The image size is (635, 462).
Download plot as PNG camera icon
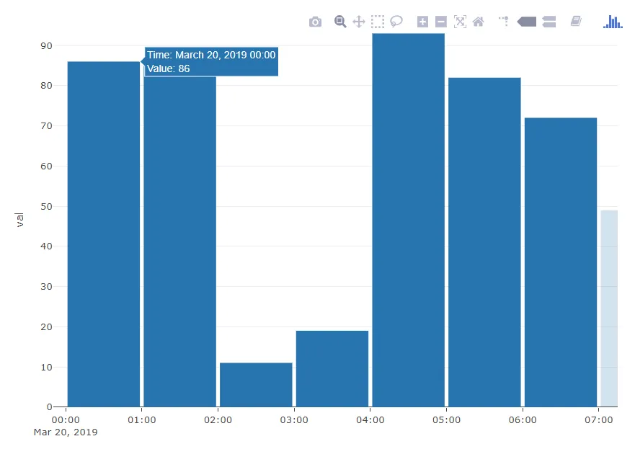(x=315, y=22)
